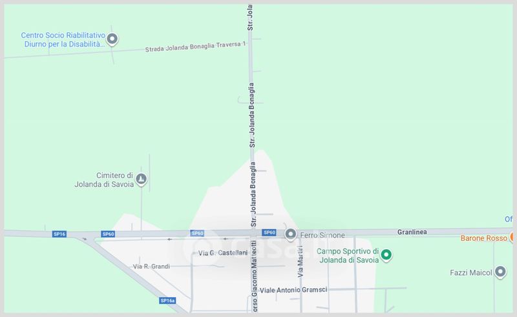Click the SP60 shield beside the SP16 junction
This screenshot has width=517, height=317.
coord(108,234)
